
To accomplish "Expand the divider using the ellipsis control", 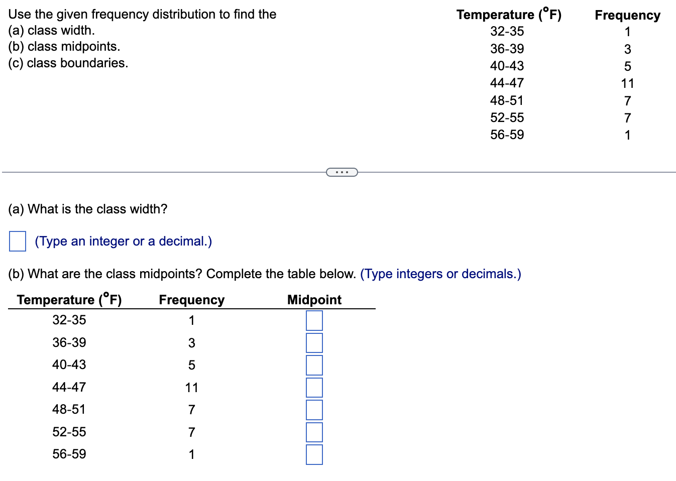I will (x=342, y=172).
